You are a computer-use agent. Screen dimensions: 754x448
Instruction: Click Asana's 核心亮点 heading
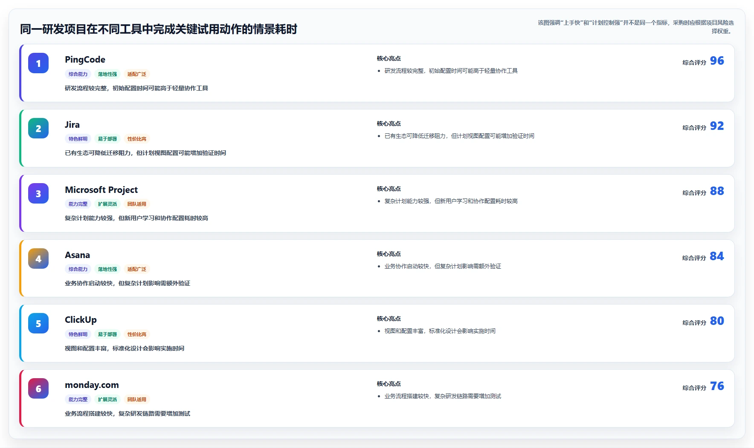coord(389,254)
